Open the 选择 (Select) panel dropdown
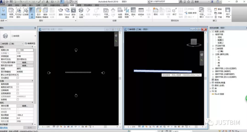247x132 pixels. pos(4,21)
